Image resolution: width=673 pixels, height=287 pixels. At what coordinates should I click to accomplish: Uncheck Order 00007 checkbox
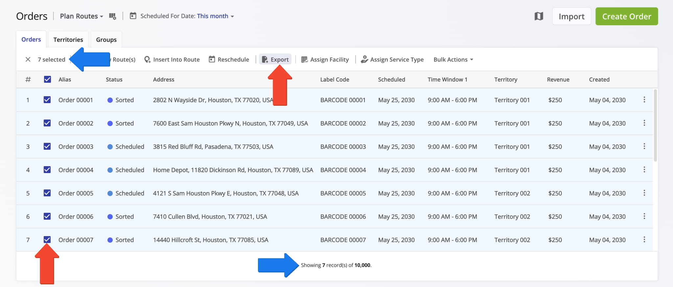(x=47, y=239)
